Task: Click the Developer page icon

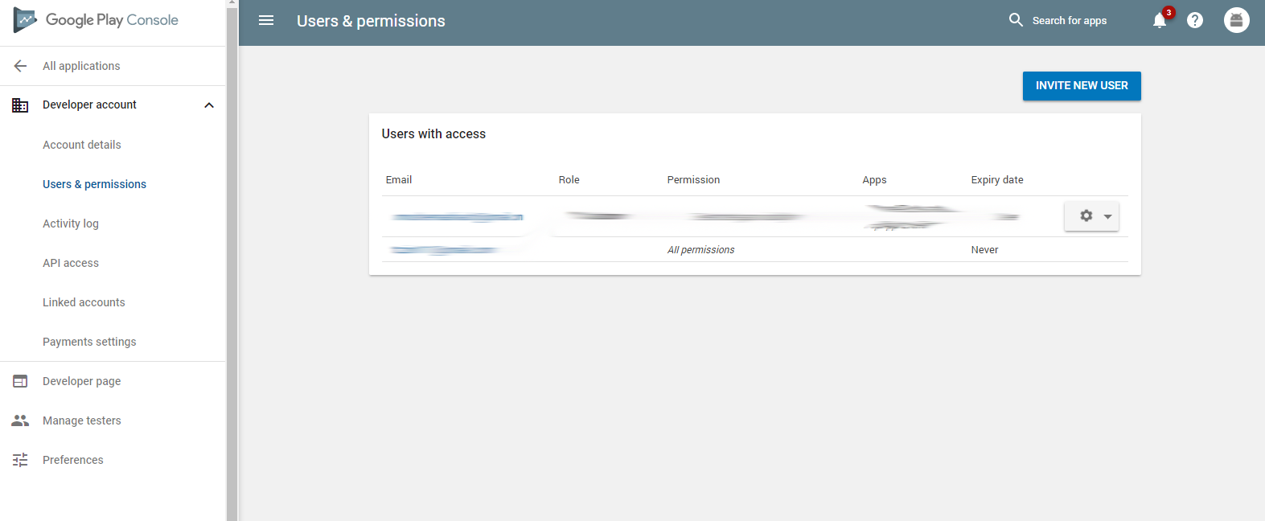Action: point(20,381)
